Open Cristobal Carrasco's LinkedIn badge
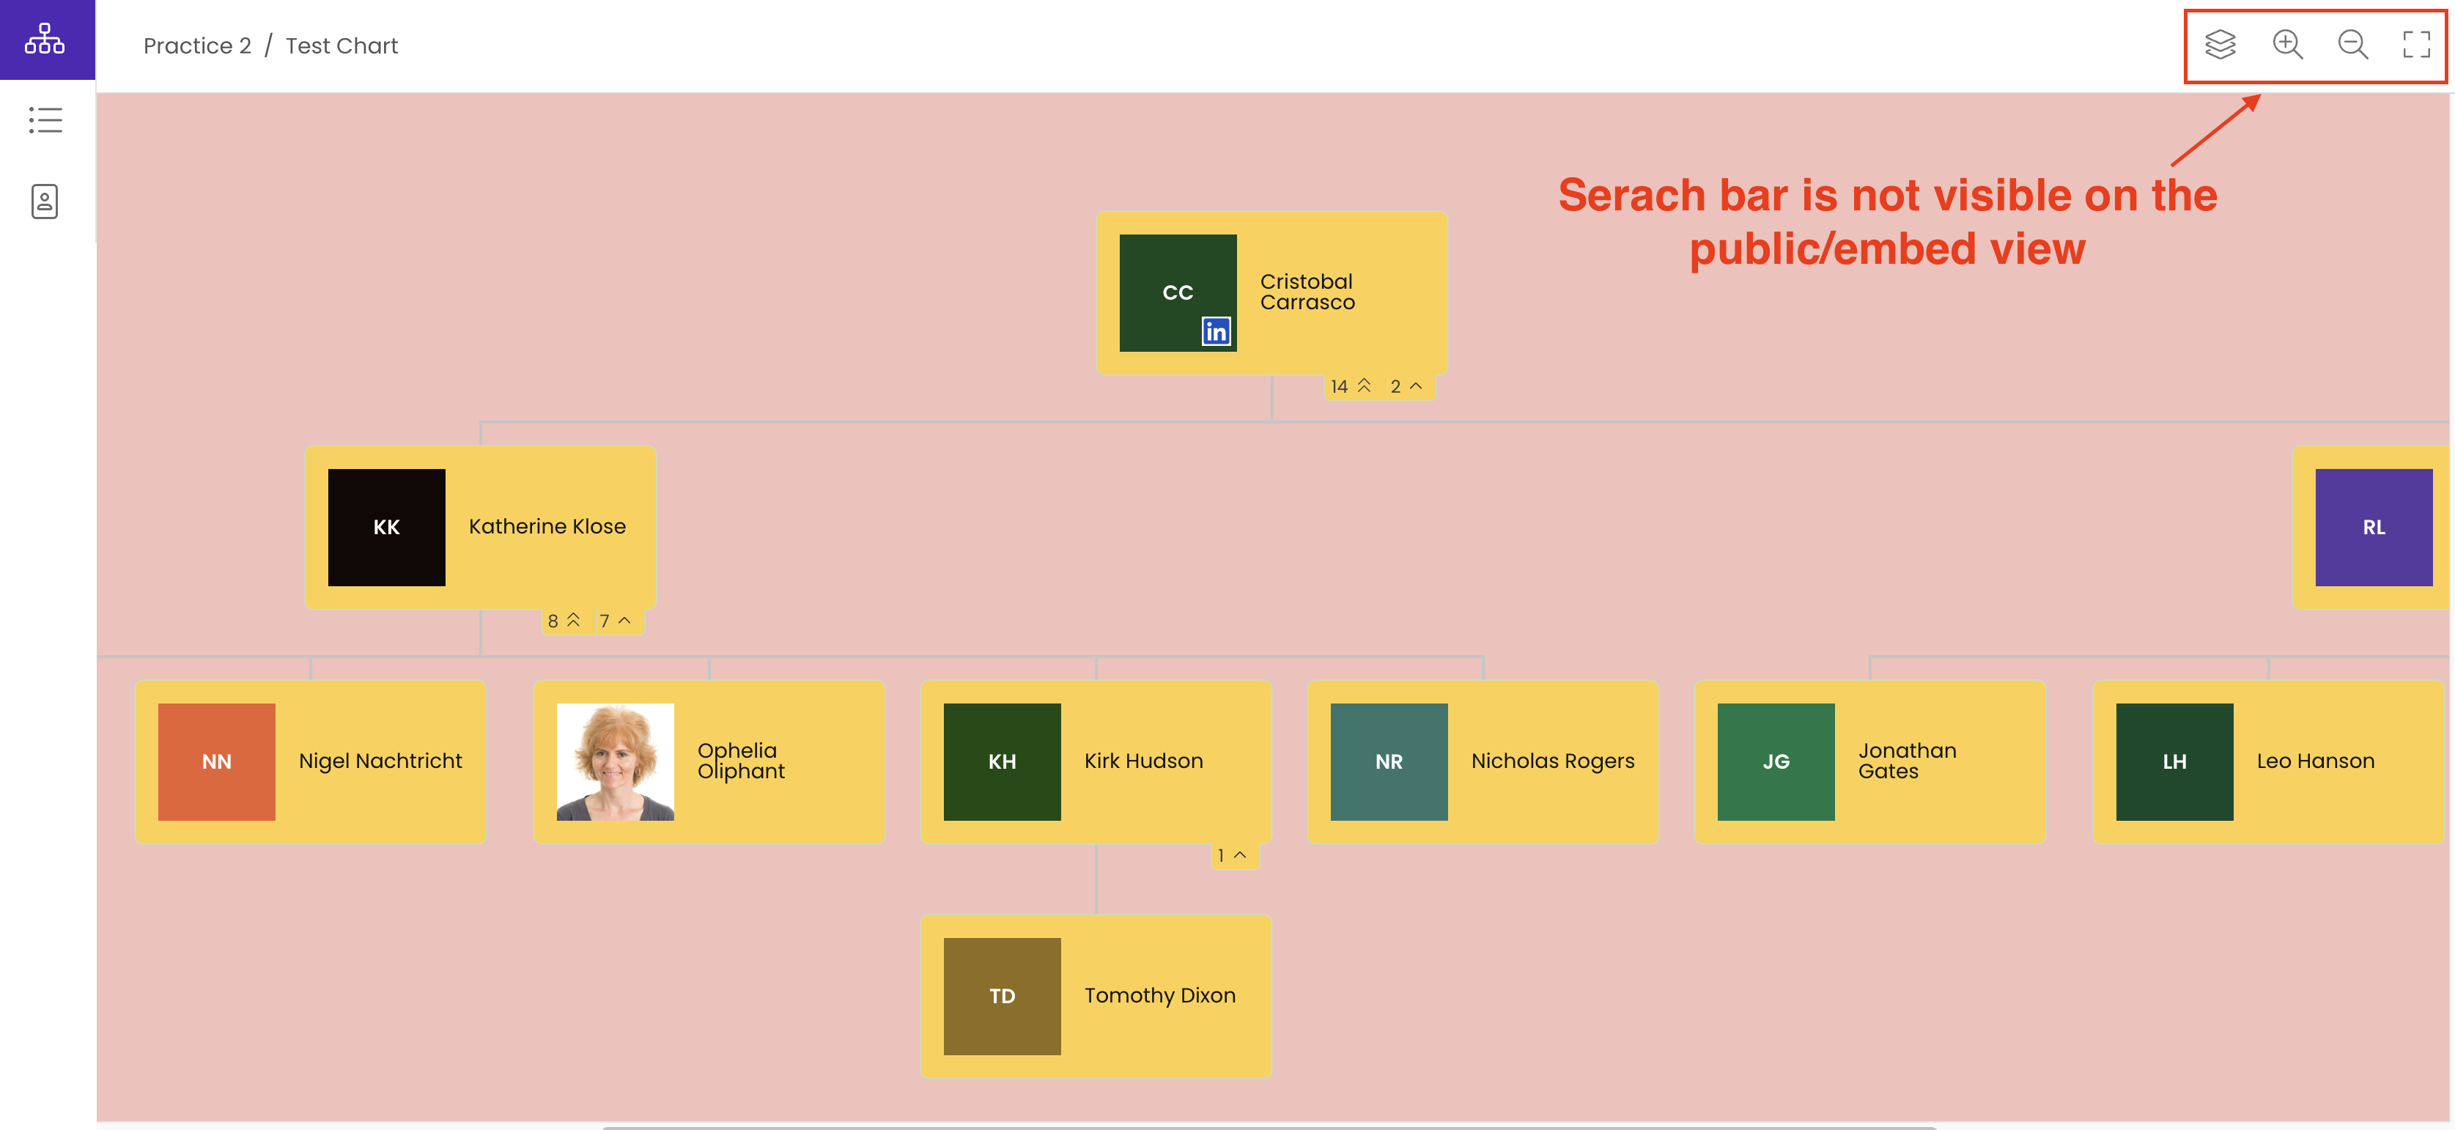 [1215, 331]
